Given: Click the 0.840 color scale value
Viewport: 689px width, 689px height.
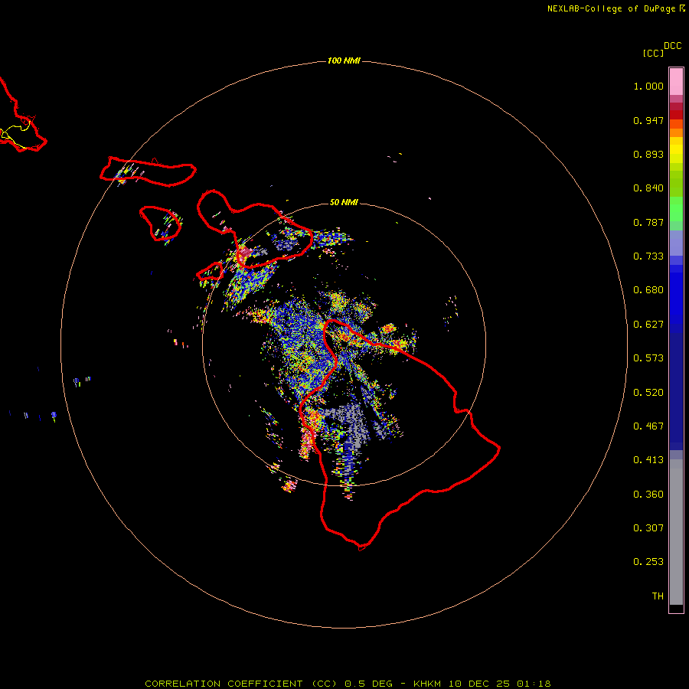Looking at the screenshot, I should [x=648, y=188].
